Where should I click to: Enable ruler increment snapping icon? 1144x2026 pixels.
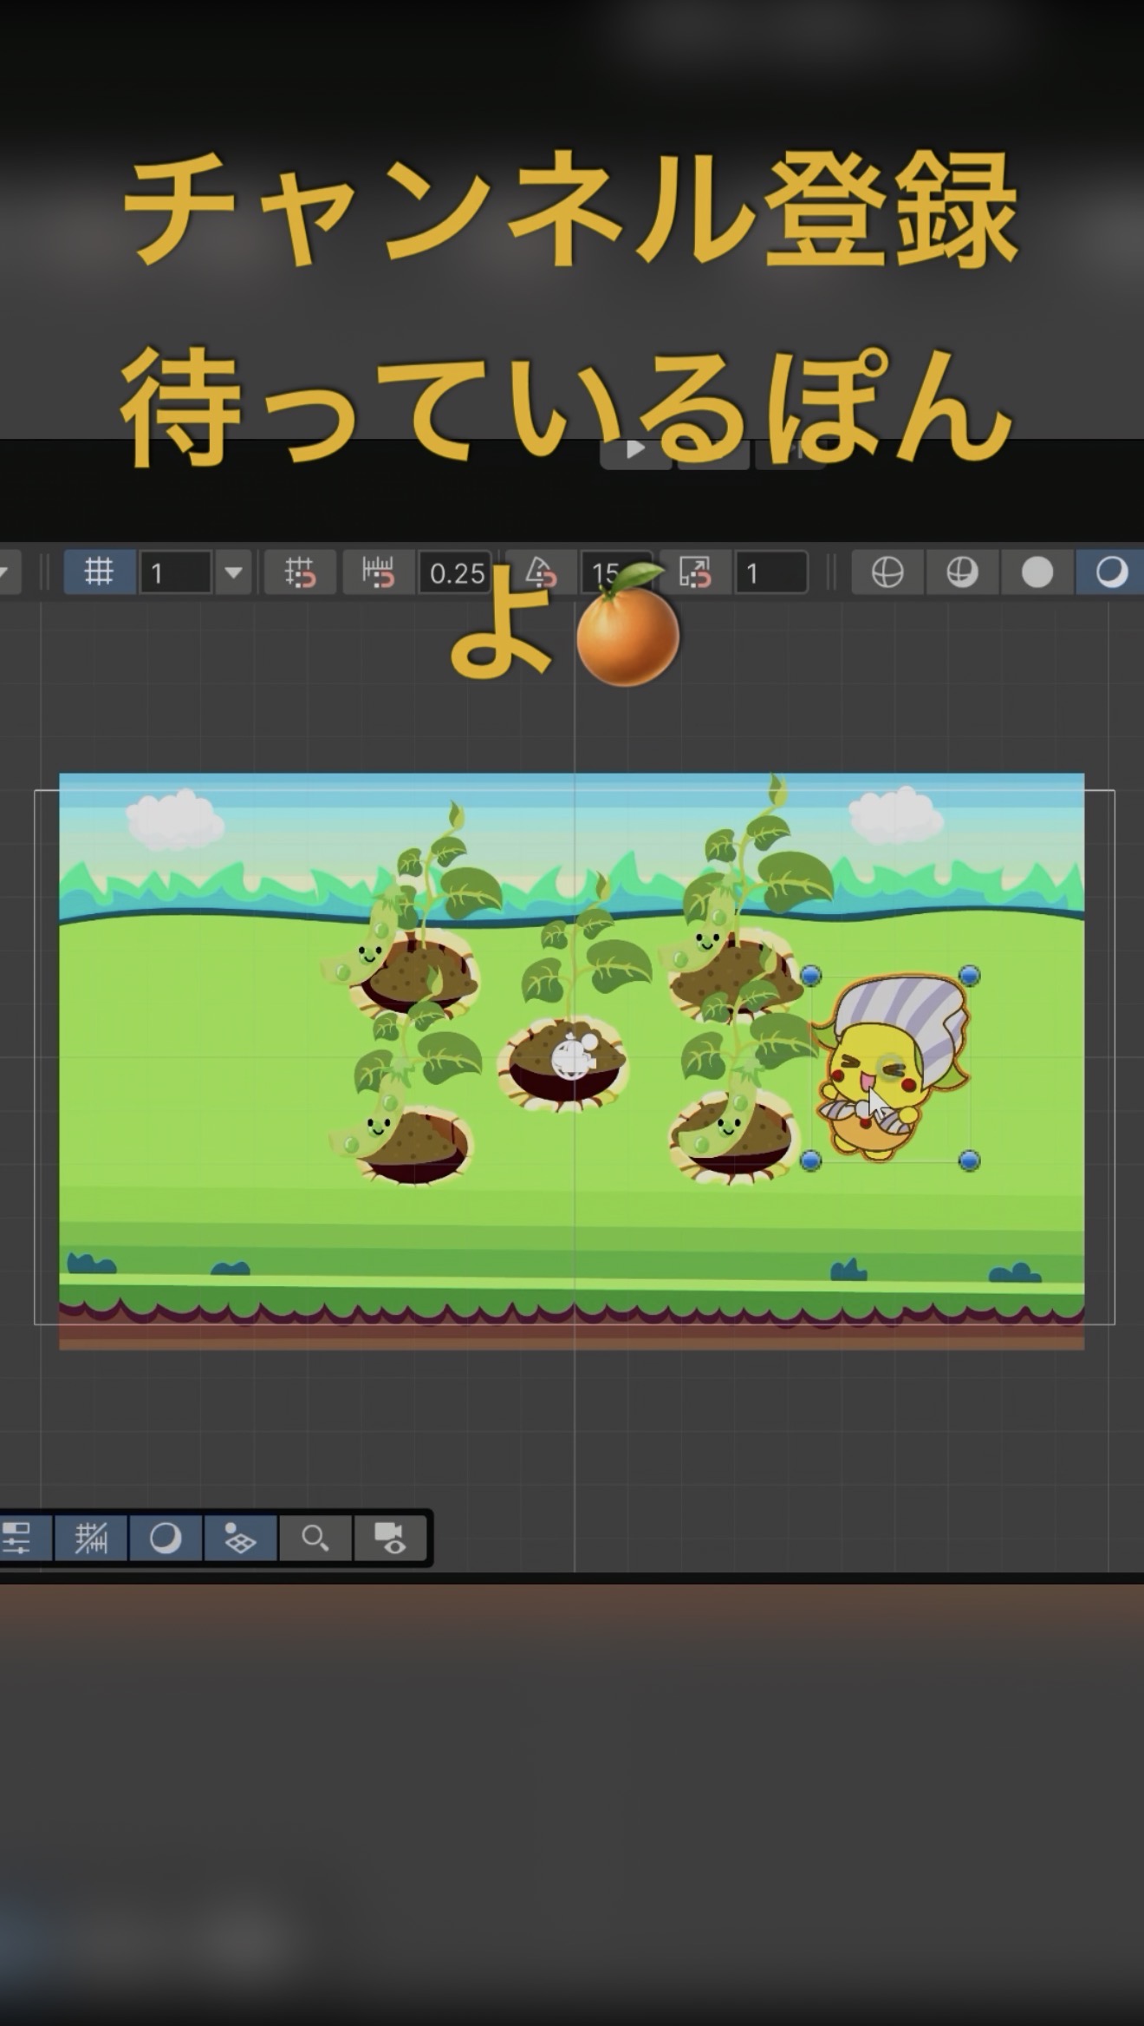pos(379,572)
